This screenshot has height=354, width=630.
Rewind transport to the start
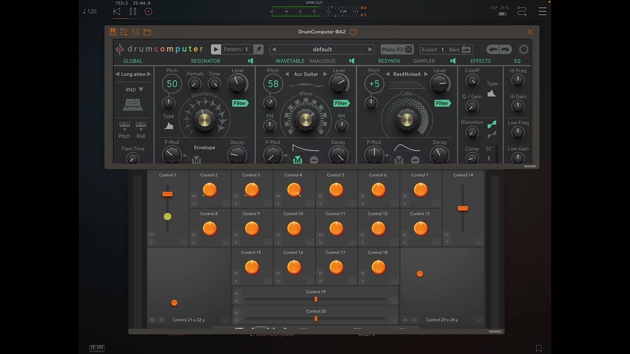(117, 11)
